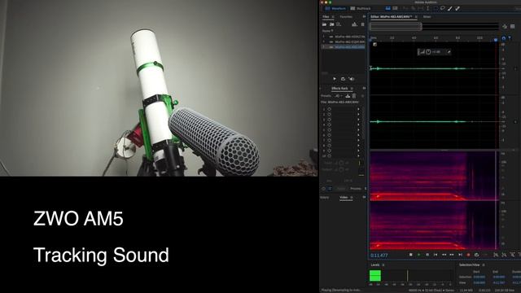521x293 pixels.
Task: Switch to the Multitrack editor view
Action: [361, 8]
